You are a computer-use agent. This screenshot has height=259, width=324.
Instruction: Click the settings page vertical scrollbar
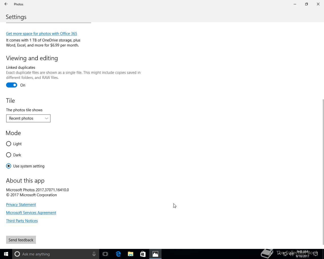[323, 172]
